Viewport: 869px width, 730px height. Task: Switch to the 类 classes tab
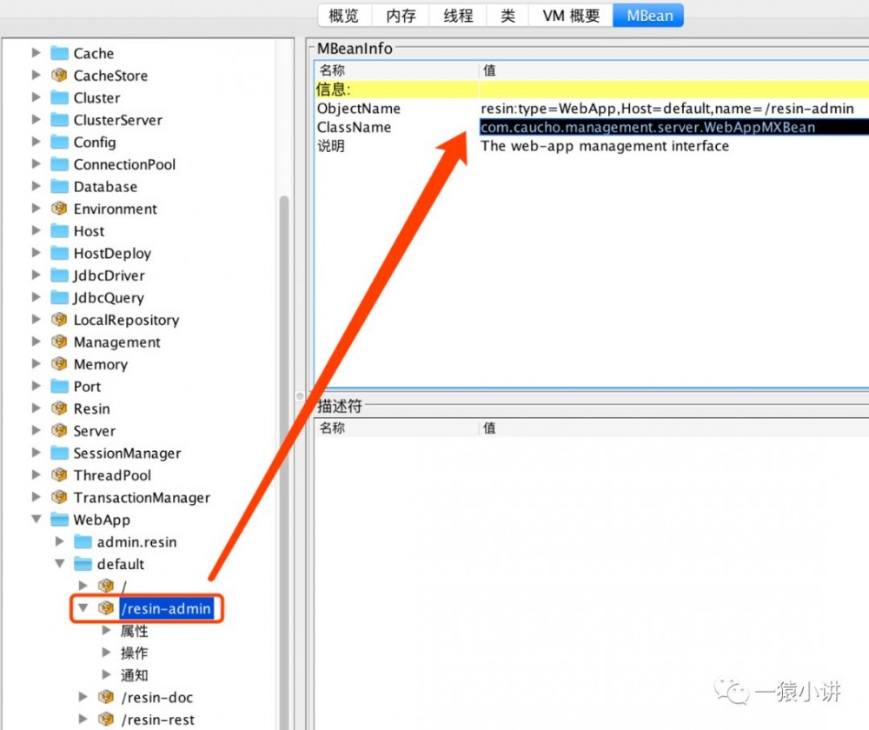coord(507,16)
